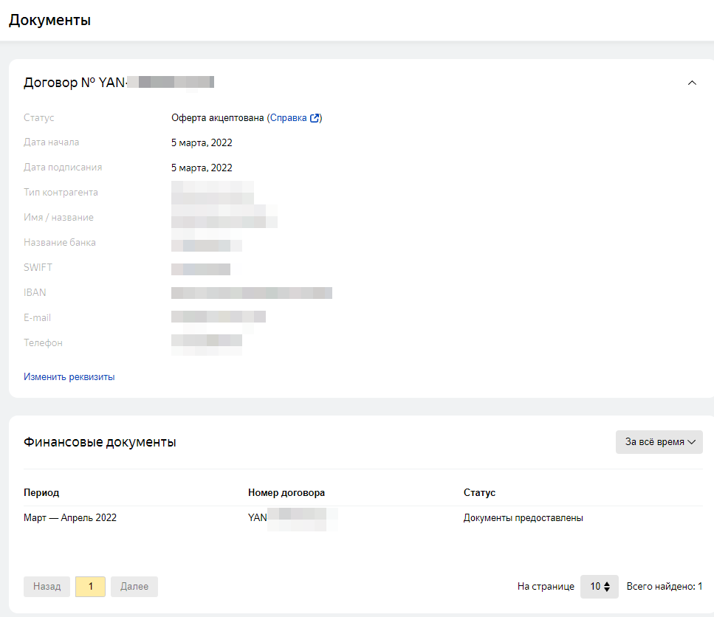The width and height of the screenshot is (714, 617).
Task: Click the Договор № YAN card title
Action: tap(118, 83)
